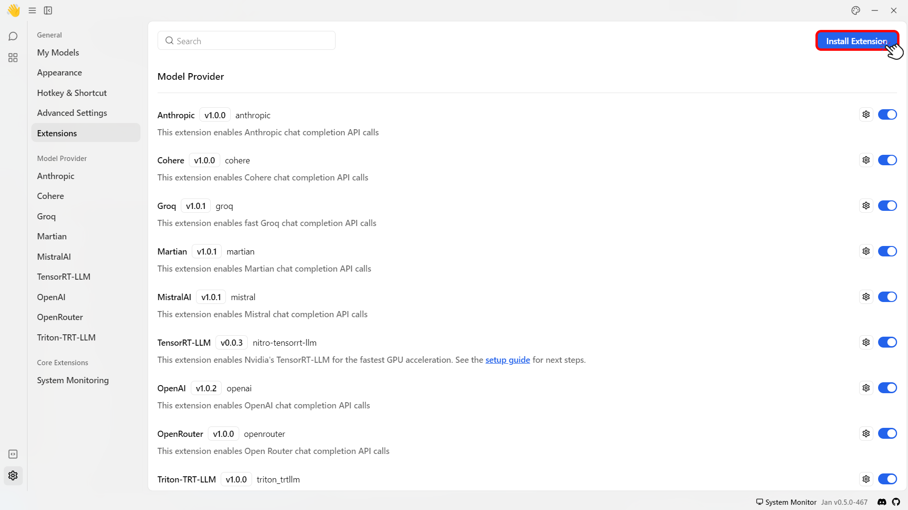Viewport: 908px width, 510px height.
Task: Open the local API server icon
Action: point(13,454)
